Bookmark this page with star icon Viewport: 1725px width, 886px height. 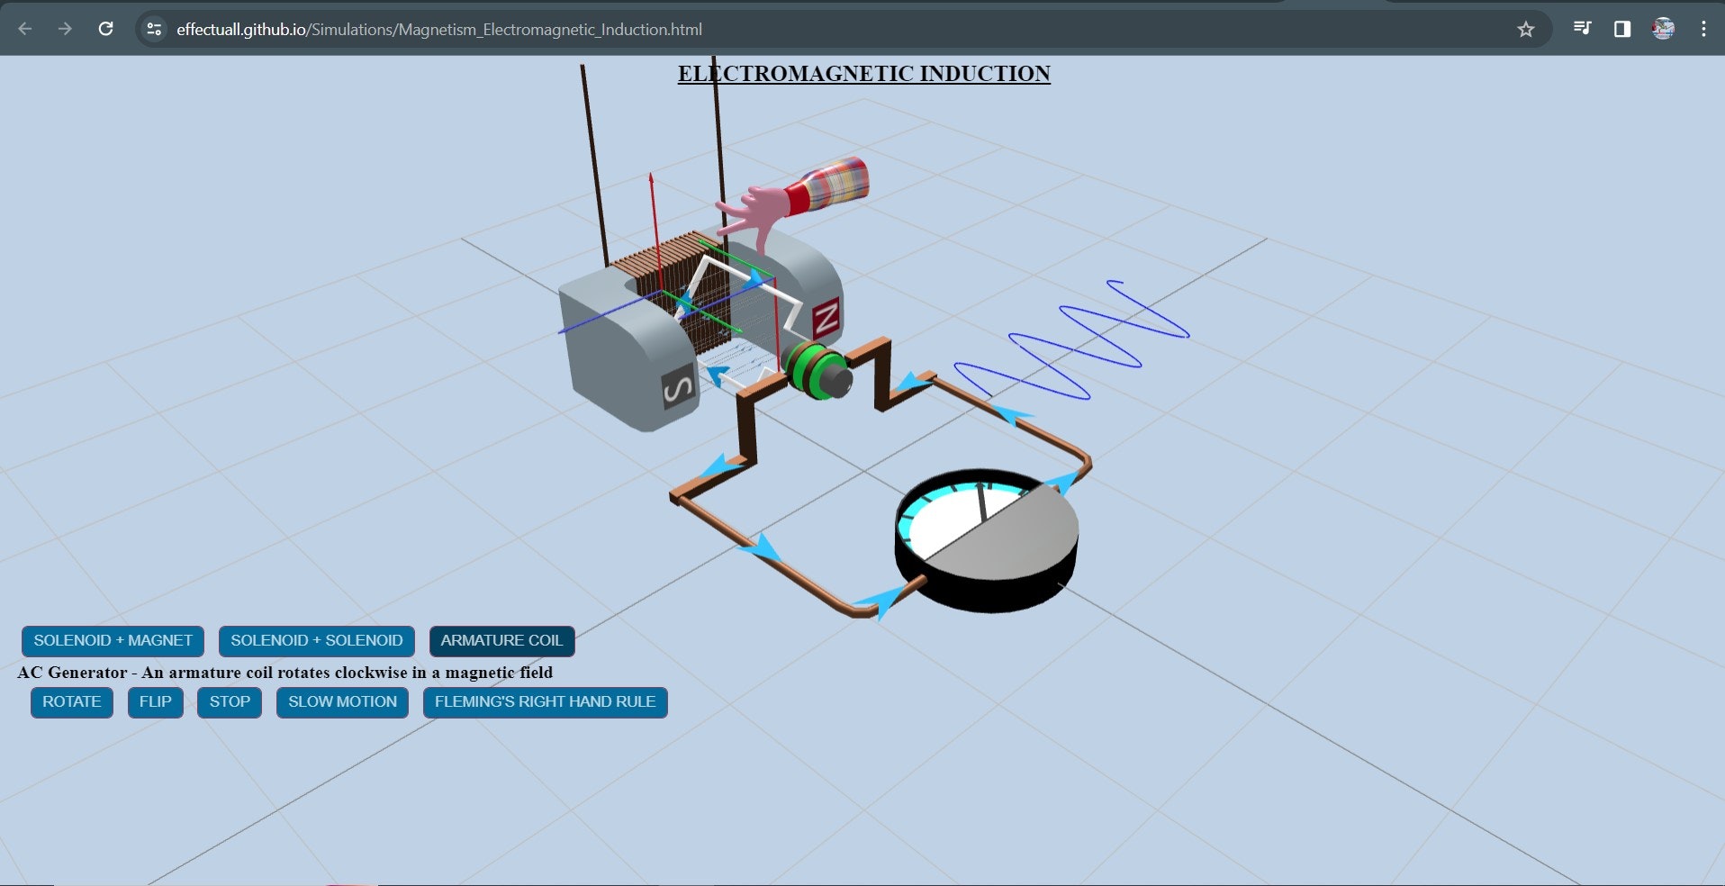1525,29
